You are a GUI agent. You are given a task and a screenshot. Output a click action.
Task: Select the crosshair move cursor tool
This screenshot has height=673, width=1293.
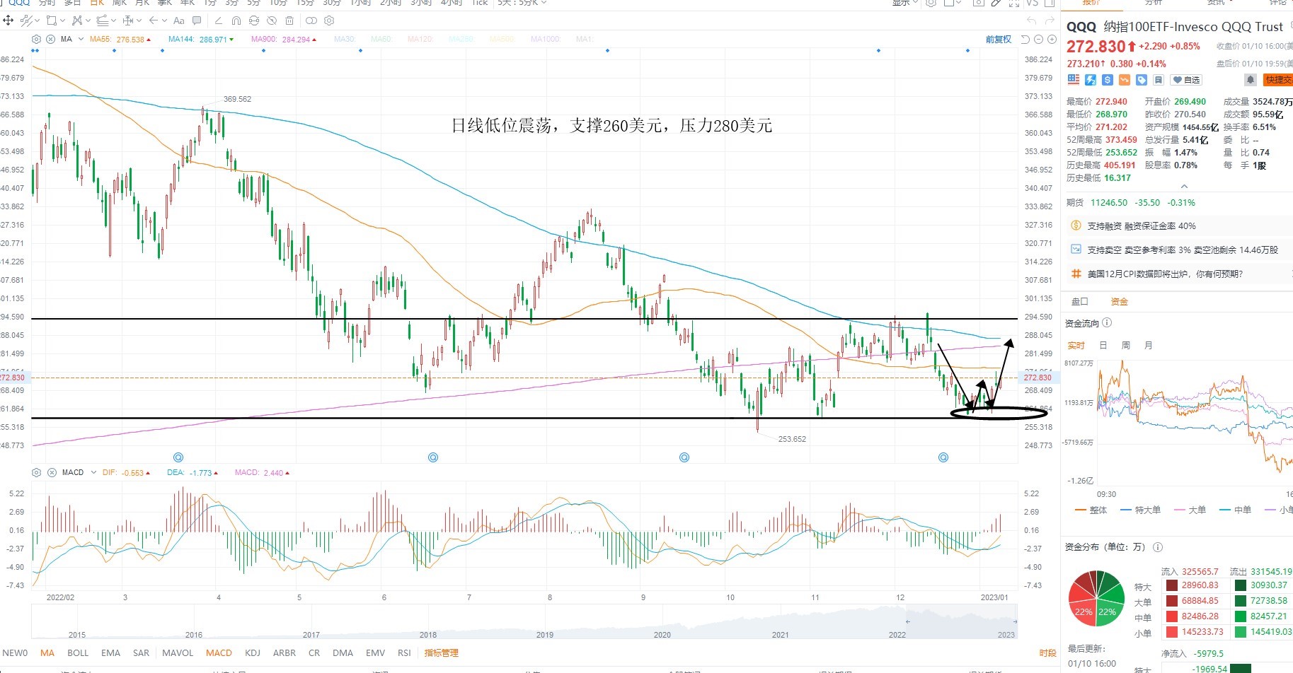8,21
